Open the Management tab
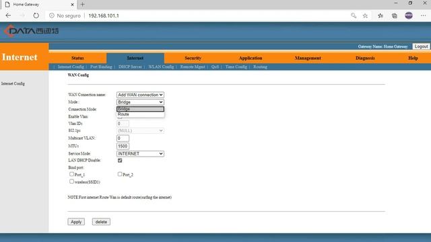This screenshot has width=431, height=242. [x=308, y=58]
